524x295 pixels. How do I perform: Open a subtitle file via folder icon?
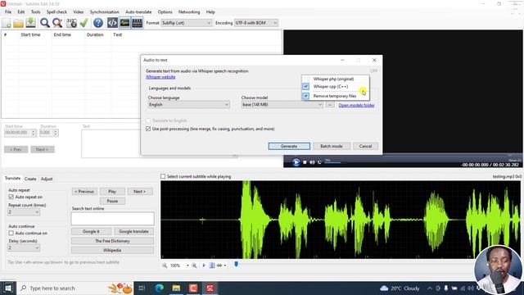pyautogui.click(x=18, y=23)
